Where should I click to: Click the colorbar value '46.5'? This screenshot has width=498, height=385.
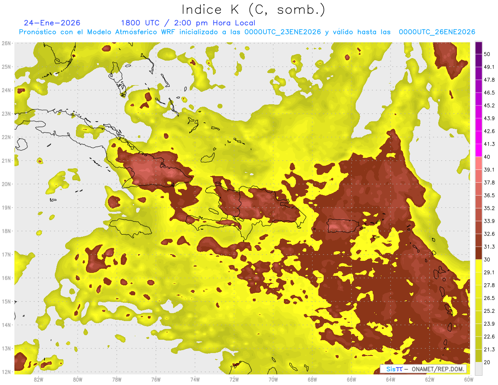coord(489,93)
